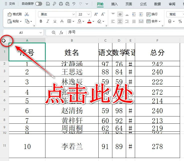The image size is (184, 161).
Task: Click the eraser clear formatting icon
Action: coord(99,21)
